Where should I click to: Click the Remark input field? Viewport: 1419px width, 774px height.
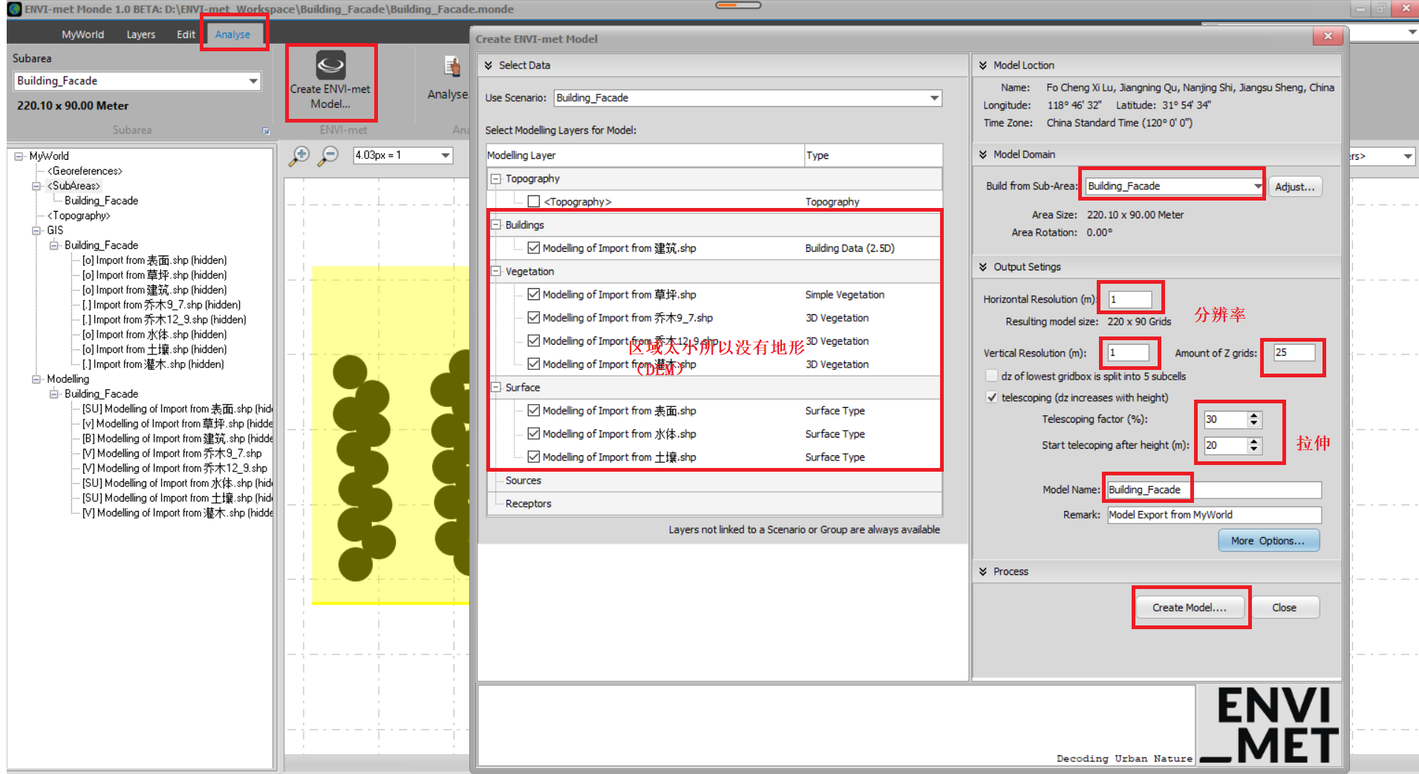(1214, 515)
